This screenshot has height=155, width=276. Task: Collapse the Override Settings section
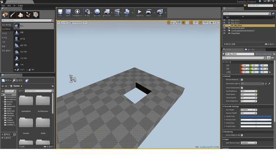223,107
